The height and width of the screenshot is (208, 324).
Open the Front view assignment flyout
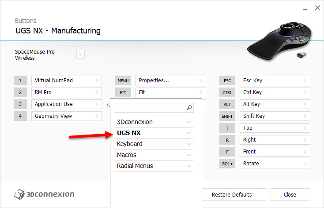click(x=275, y=152)
